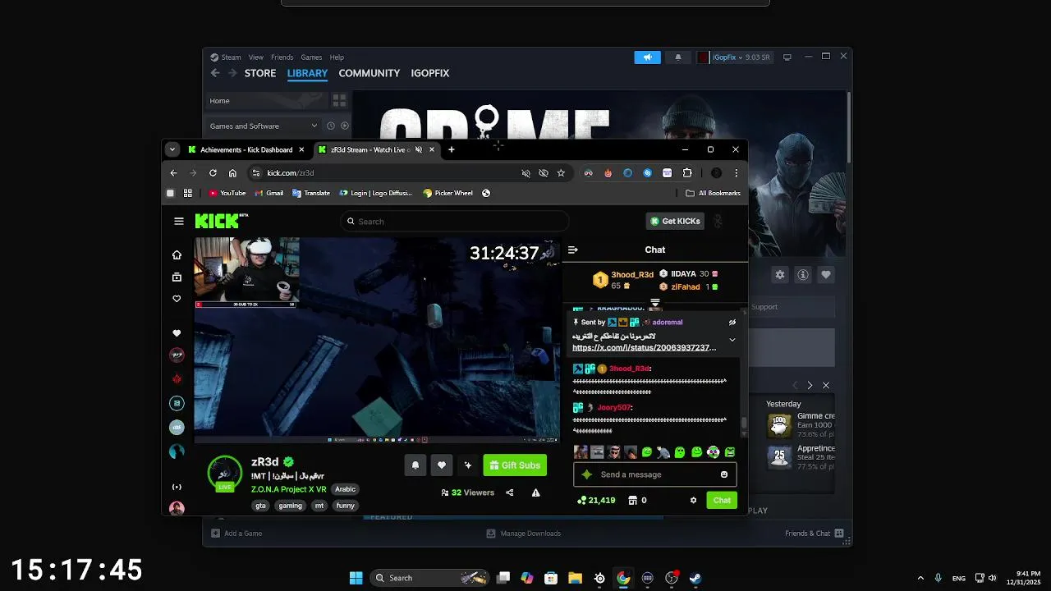Viewport: 1051px width, 591px height.
Task: Open the channel points shop icon
Action: 632,500
